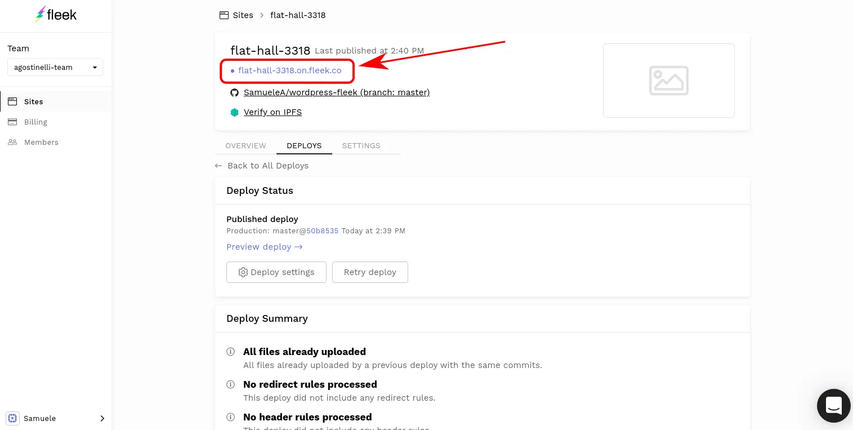Click the site preview image placeholder
The height and width of the screenshot is (430, 853).
pos(668,81)
